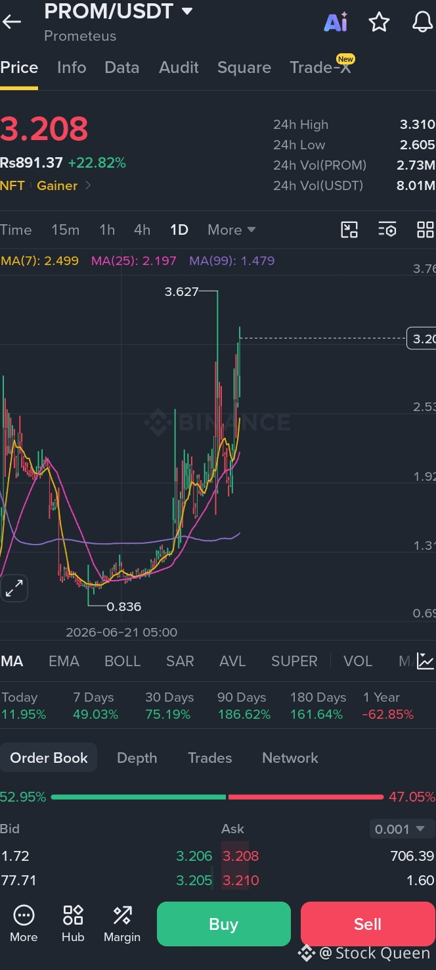This screenshot has height=970, width=436.
Task: Enable the MA indicator
Action: click(x=12, y=661)
